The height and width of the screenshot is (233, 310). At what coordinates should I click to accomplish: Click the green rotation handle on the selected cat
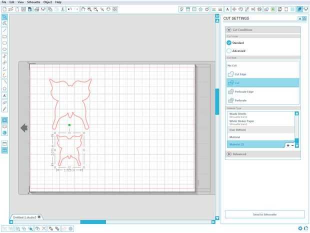(x=69, y=125)
